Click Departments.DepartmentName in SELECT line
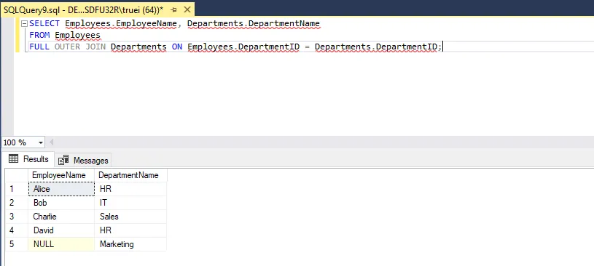 pyautogui.click(x=254, y=24)
